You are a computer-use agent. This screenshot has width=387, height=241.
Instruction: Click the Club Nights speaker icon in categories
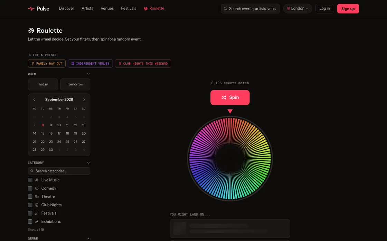pyautogui.click(x=37, y=205)
